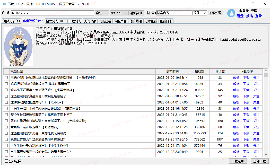
Task: Check the 十妈生一胎 video row checkbox
Action: coord(6,109)
